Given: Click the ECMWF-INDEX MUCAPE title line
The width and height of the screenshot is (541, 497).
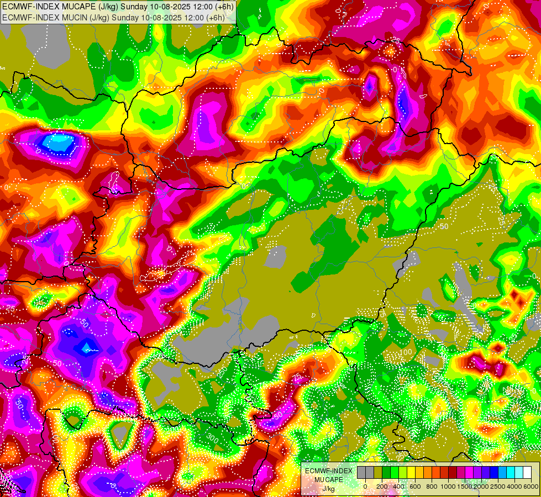Looking at the screenshot, I should point(118,6).
